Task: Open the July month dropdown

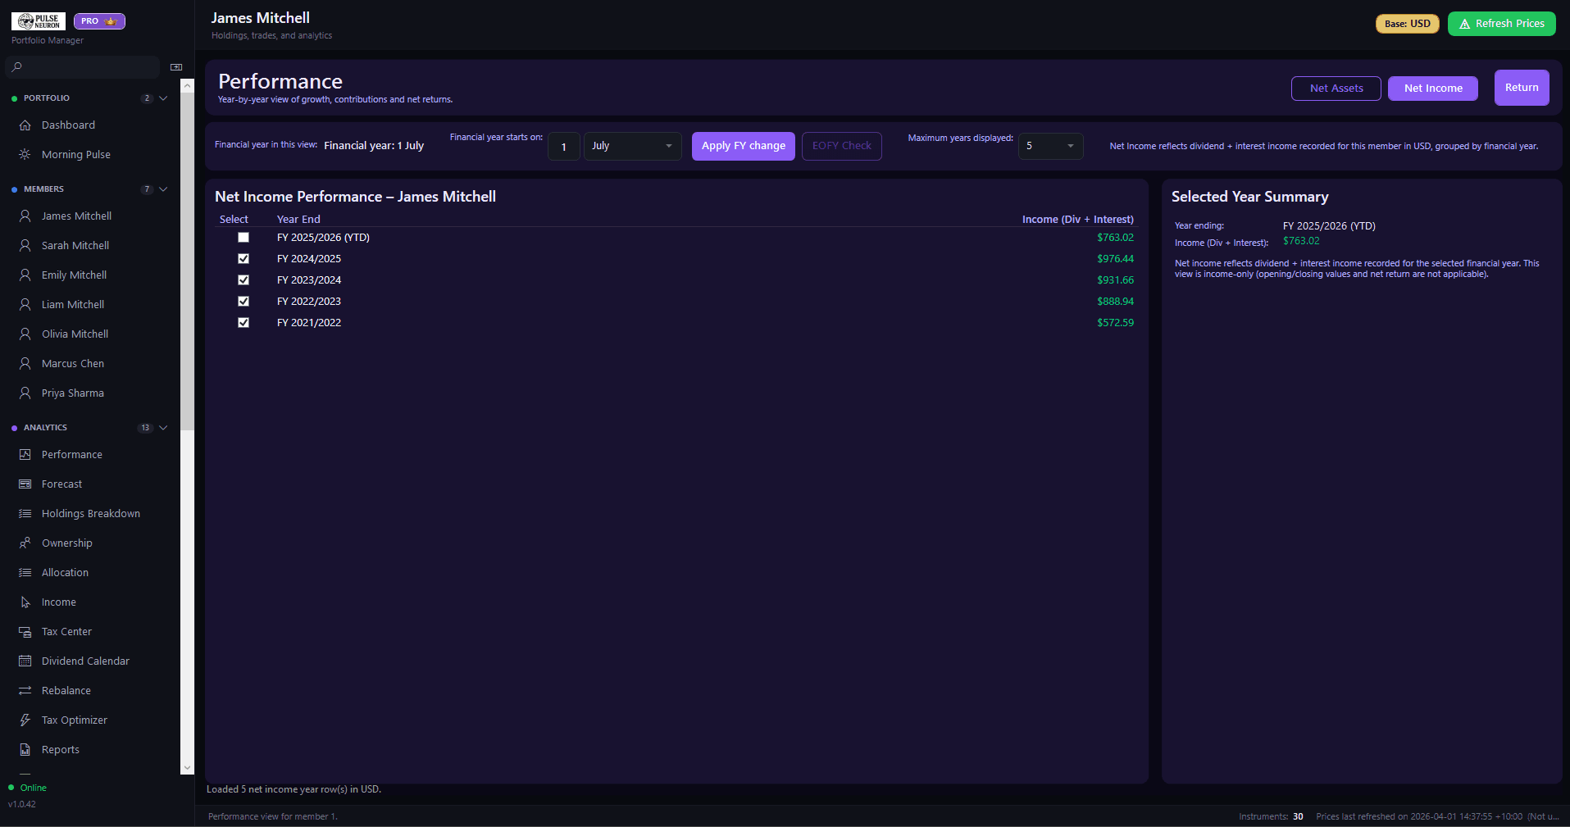Action: pos(632,146)
